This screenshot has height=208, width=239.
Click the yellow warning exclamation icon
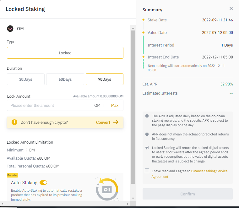click(14, 122)
